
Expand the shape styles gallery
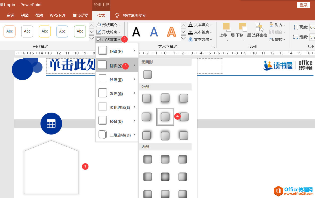[x=92, y=38]
